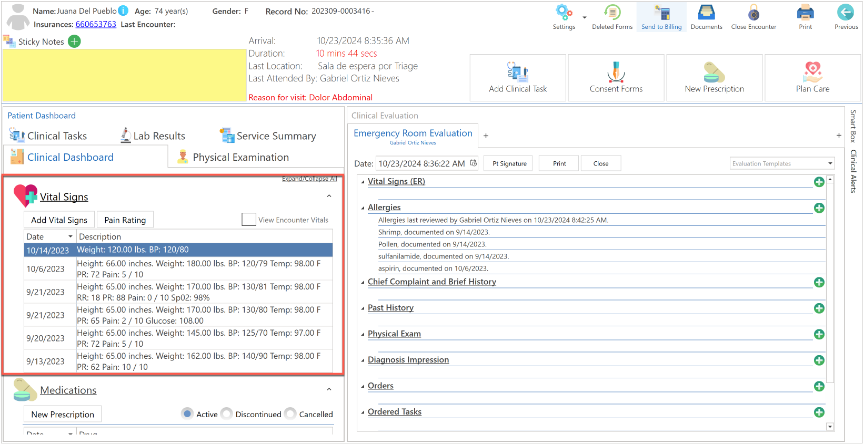
Task: Open the calendar picker beside the evaluation date
Action: click(x=474, y=163)
